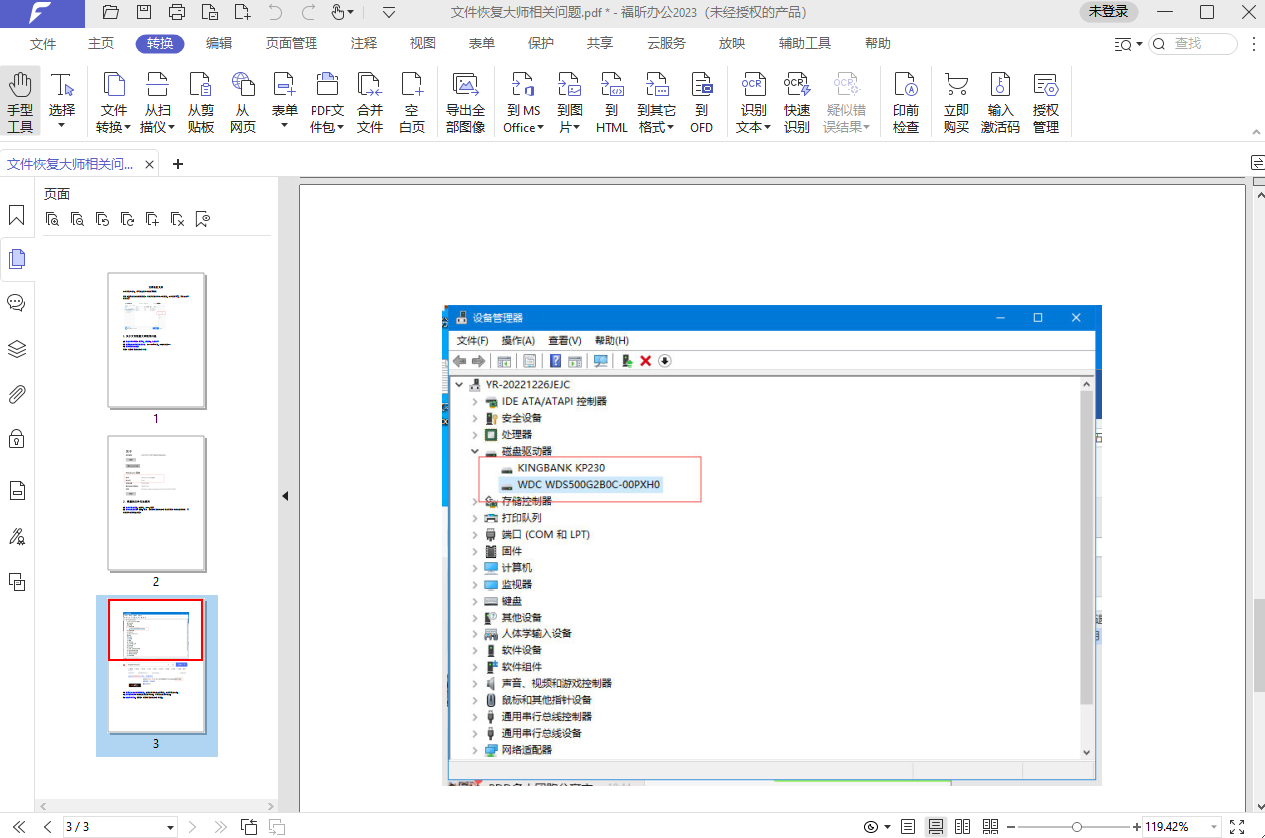Click the shrink thumbnails icon in page panel

77,219
